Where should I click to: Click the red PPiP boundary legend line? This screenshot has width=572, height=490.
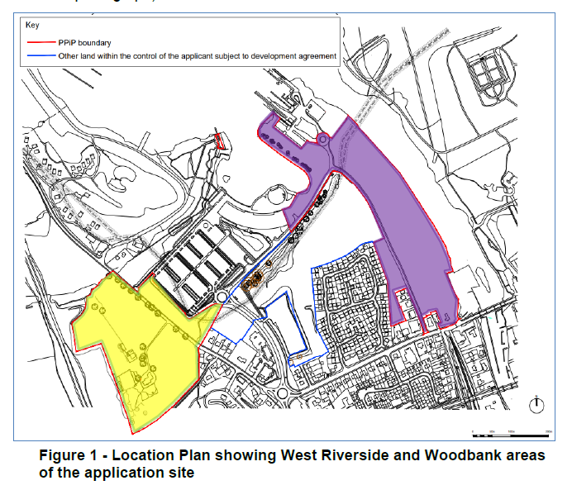(39, 40)
